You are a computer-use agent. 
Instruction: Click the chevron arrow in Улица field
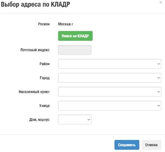click(x=159, y=106)
